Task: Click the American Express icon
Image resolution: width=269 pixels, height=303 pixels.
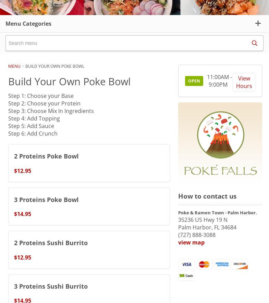Action: [222, 264]
